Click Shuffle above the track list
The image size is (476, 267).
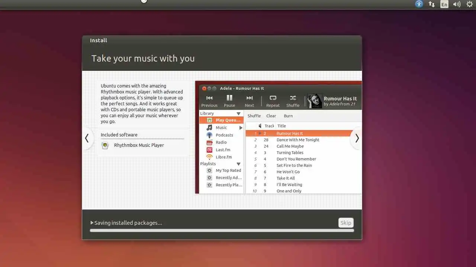254,116
